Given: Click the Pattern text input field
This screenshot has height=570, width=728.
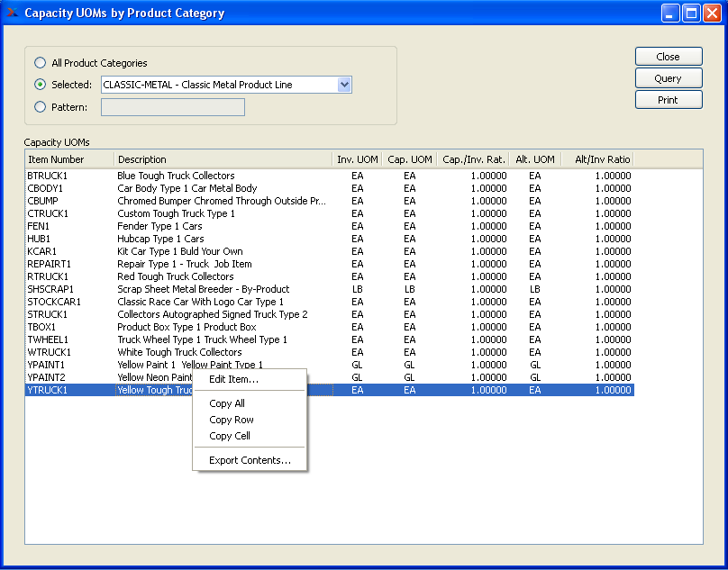Looking at the screenshot, I should click(x=173, y=107).
